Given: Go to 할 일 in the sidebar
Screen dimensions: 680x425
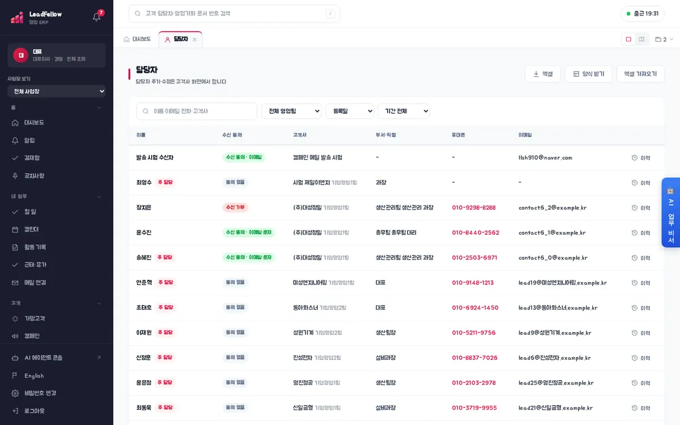Looking at the screenshot, I should (x=57, y=212).
